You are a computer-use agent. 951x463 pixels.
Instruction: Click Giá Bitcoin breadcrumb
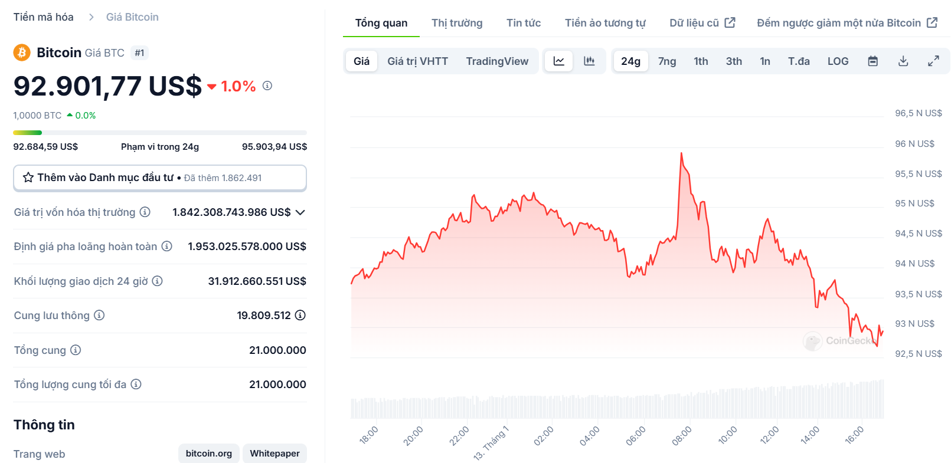[132, 17]
